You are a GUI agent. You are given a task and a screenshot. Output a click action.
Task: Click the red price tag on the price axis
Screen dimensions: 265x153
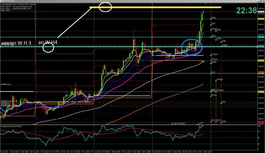pos(261,122)
